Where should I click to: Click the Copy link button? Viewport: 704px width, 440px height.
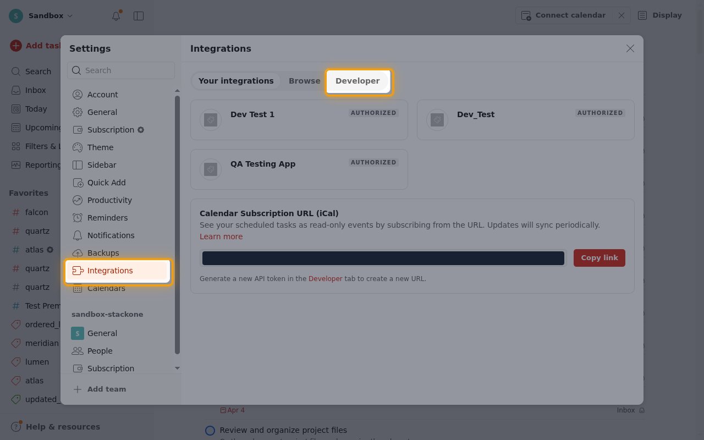(x=599, y=258)
